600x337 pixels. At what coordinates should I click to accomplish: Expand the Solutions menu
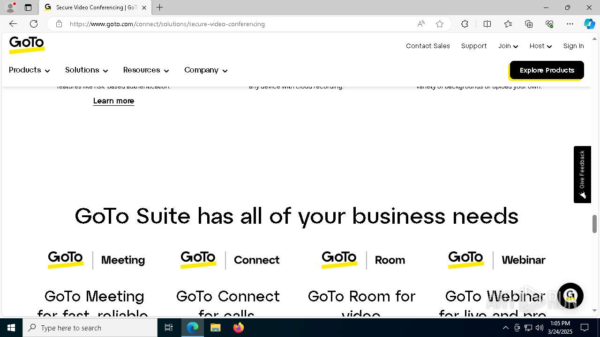coord(87,70)
